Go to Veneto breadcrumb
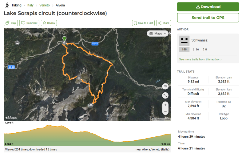The image size is (246, 153). tap(45, 5)
